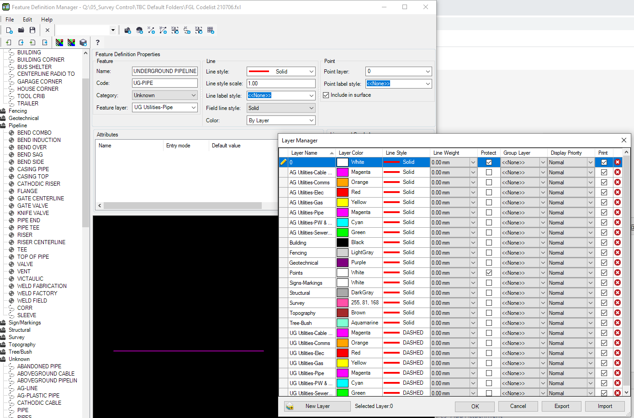634x418 pixels.
Task: Click the Delete X icon next to the dropdown
Action: tap(47, 30)
